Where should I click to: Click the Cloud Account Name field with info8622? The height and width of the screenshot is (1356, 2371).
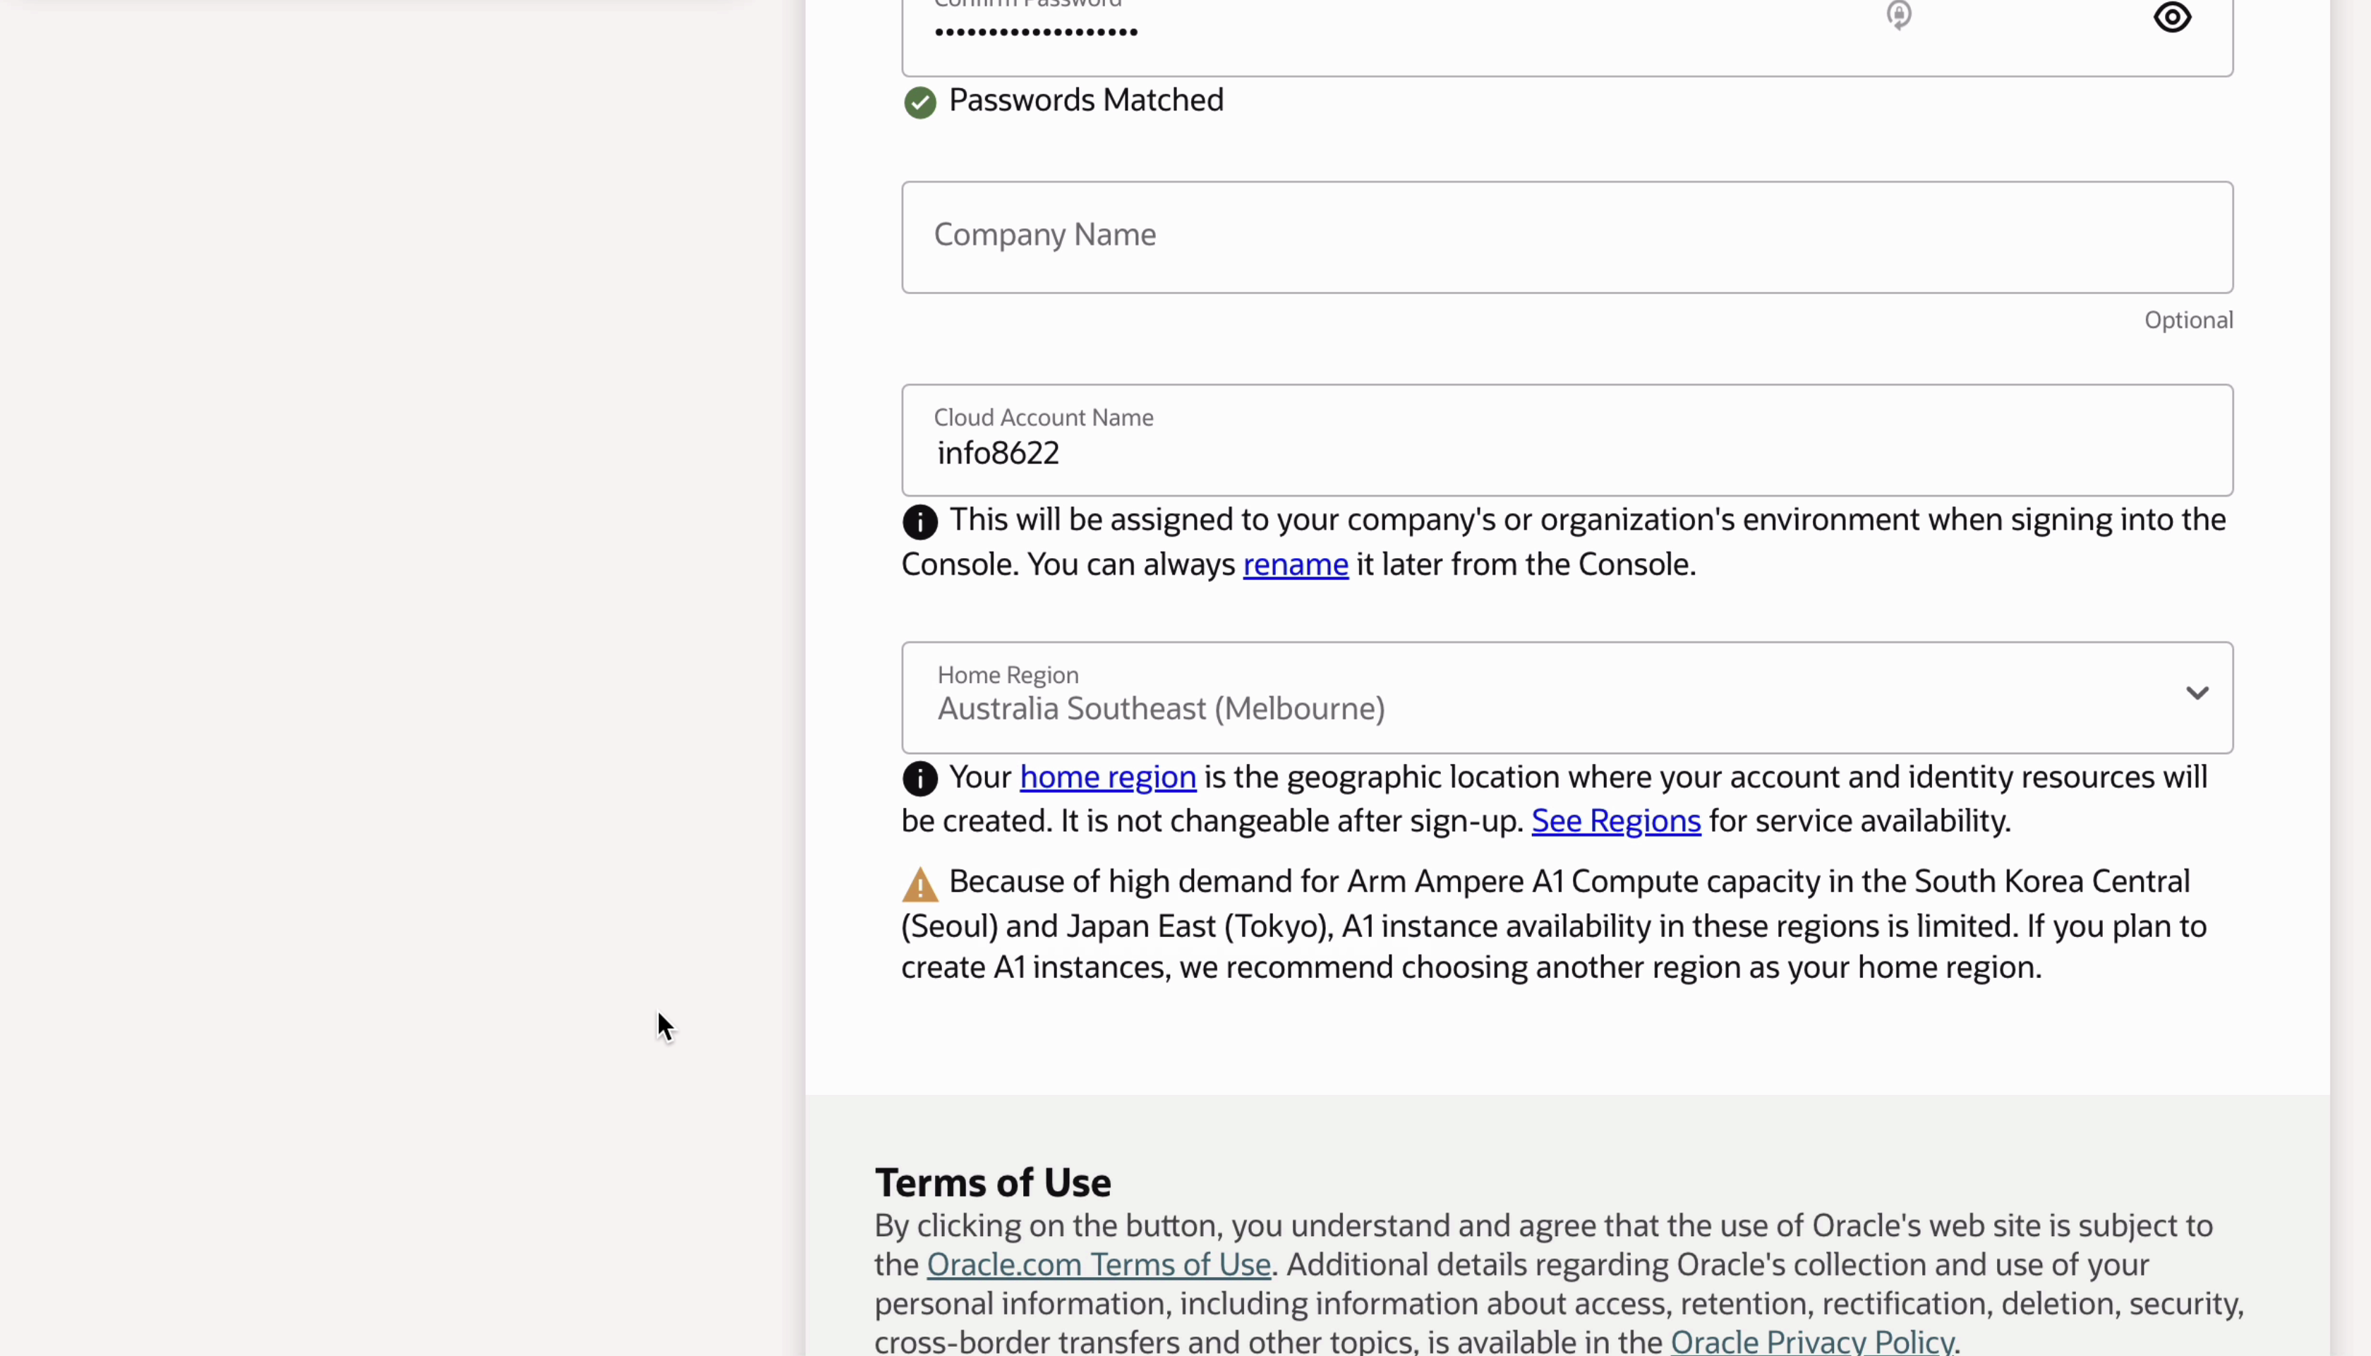click(1567, 453)
